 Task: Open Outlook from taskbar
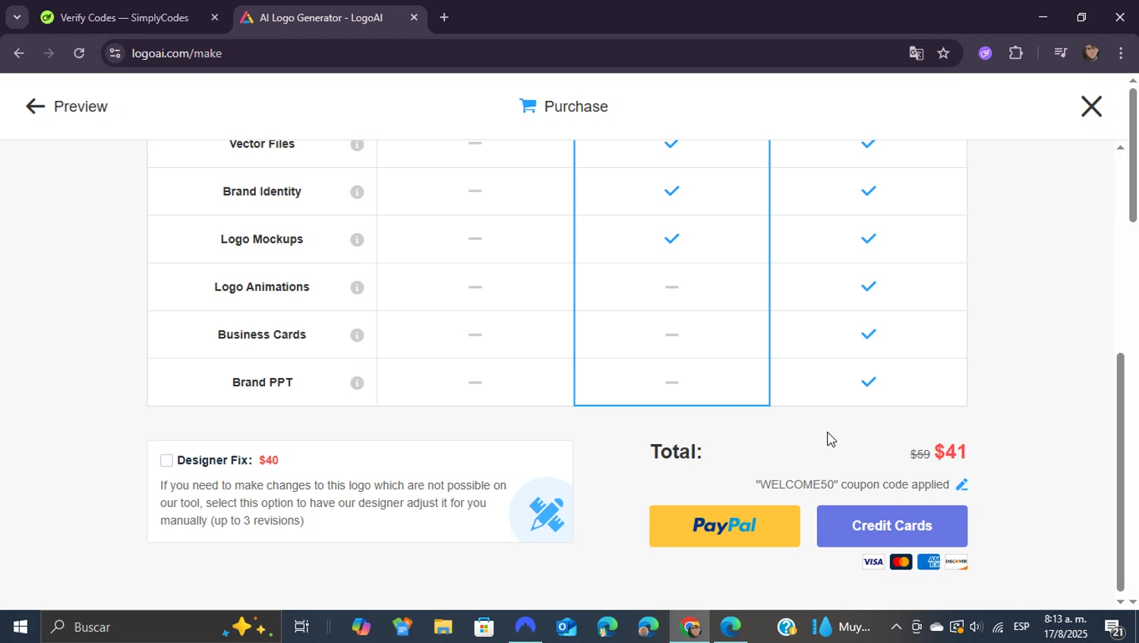tap(566, 627)
